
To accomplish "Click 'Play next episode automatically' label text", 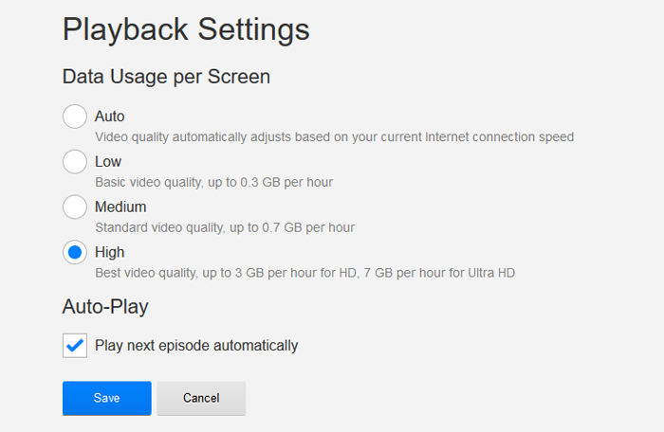I will coord(196,346).
